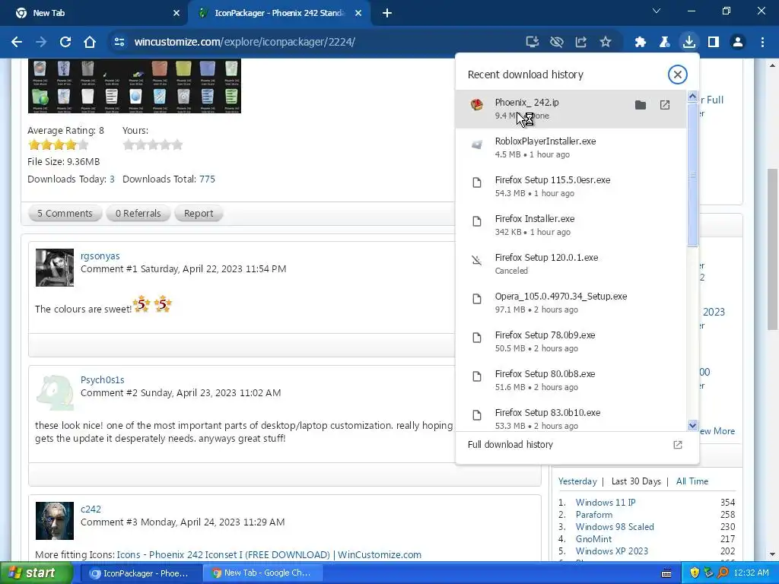This screenshot has width=779, height=584.
Task: Open Paraform link
Action: pyautogui.click(x=593, y=515)
